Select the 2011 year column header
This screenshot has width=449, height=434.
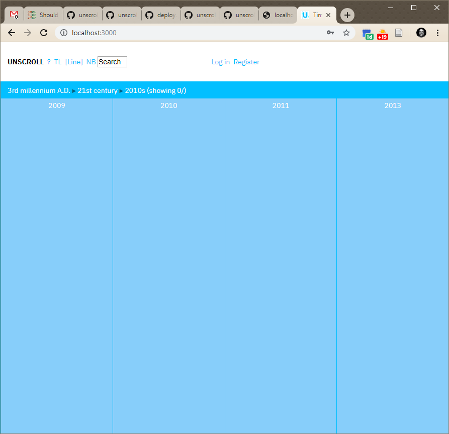click(281, 105)
